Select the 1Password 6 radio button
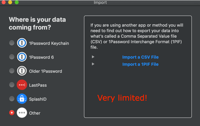Screen dimensions: 200x126 [12, 57]
